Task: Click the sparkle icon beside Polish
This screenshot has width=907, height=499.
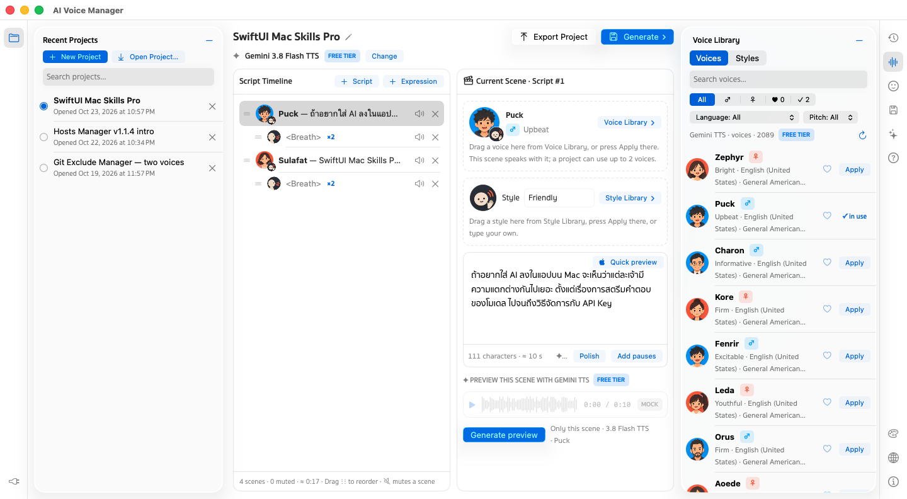Action: [561, 356]
